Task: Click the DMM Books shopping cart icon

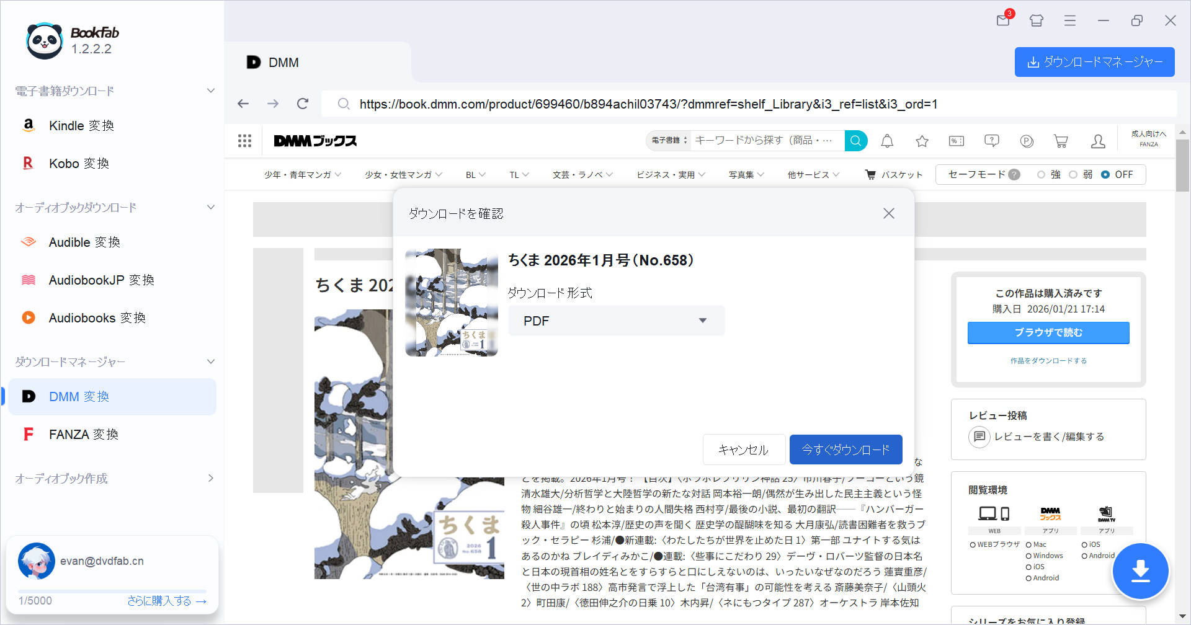Action: tap(1061, 141)
